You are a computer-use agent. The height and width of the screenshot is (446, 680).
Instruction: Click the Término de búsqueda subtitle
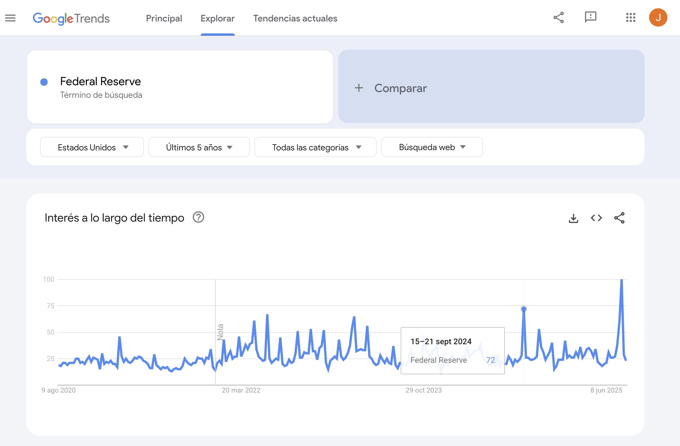click(x=101, y=95)
